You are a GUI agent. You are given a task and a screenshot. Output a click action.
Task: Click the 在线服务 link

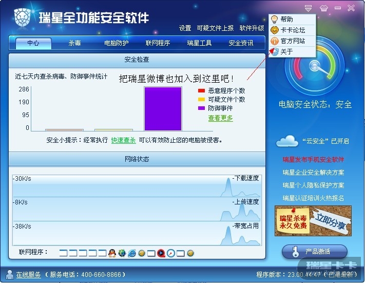[x=28, y=275]
